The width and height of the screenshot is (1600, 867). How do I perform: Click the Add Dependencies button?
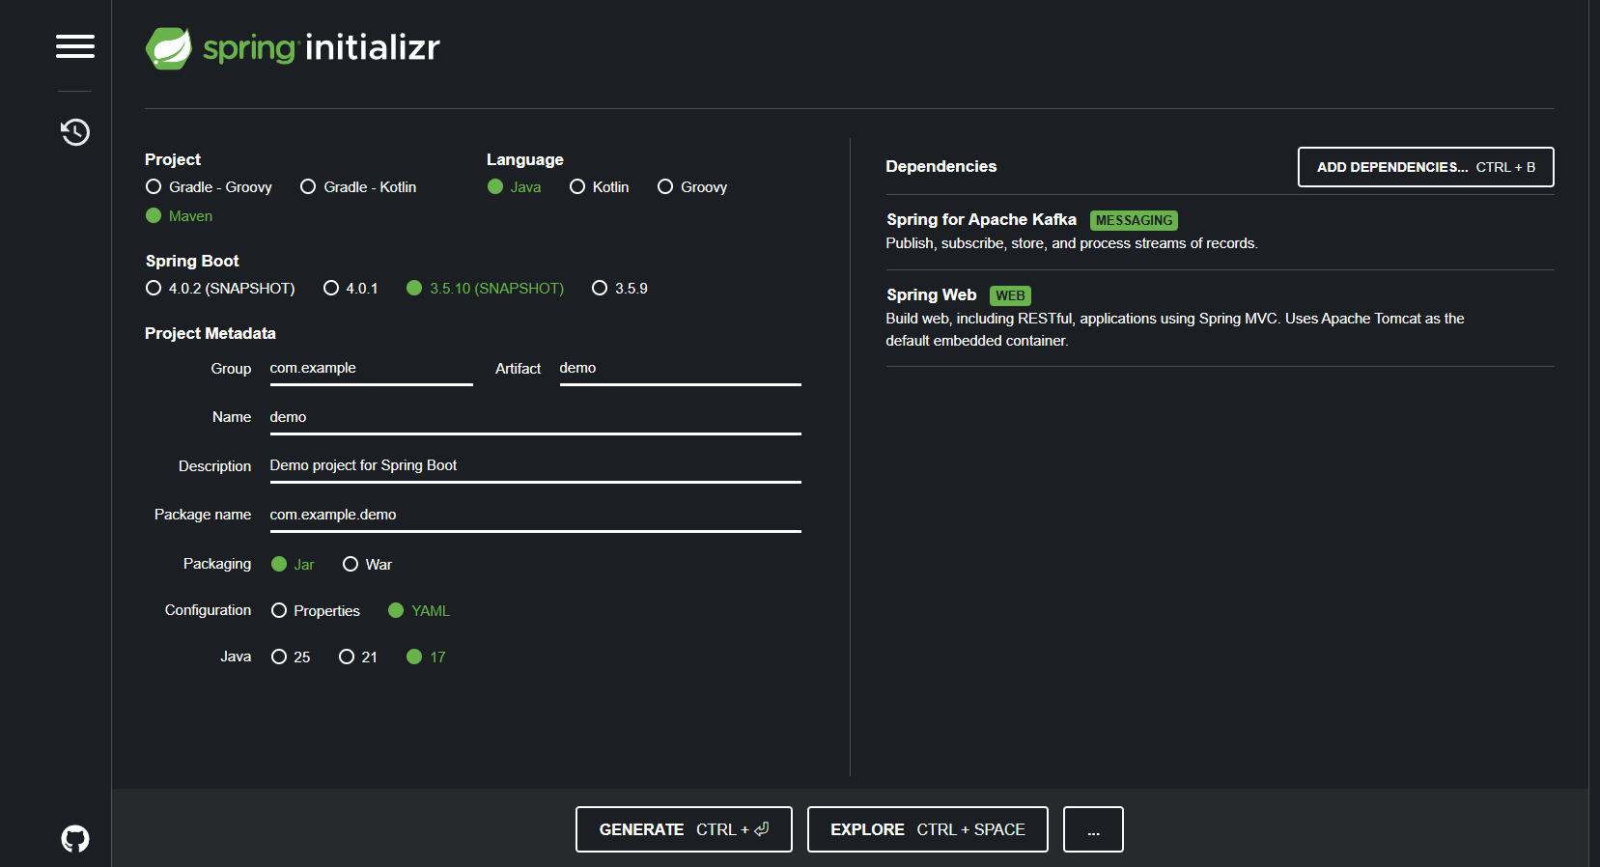[1425, 167]
